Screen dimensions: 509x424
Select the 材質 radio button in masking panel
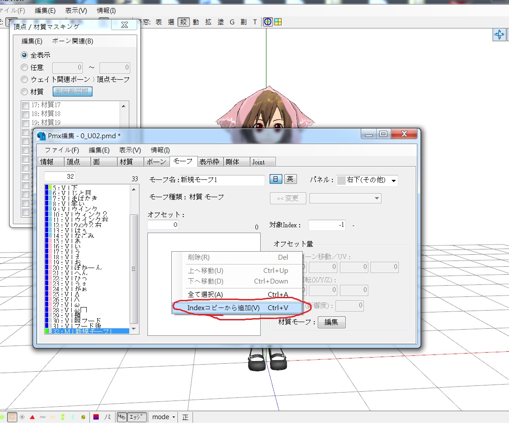pos(24,92)
